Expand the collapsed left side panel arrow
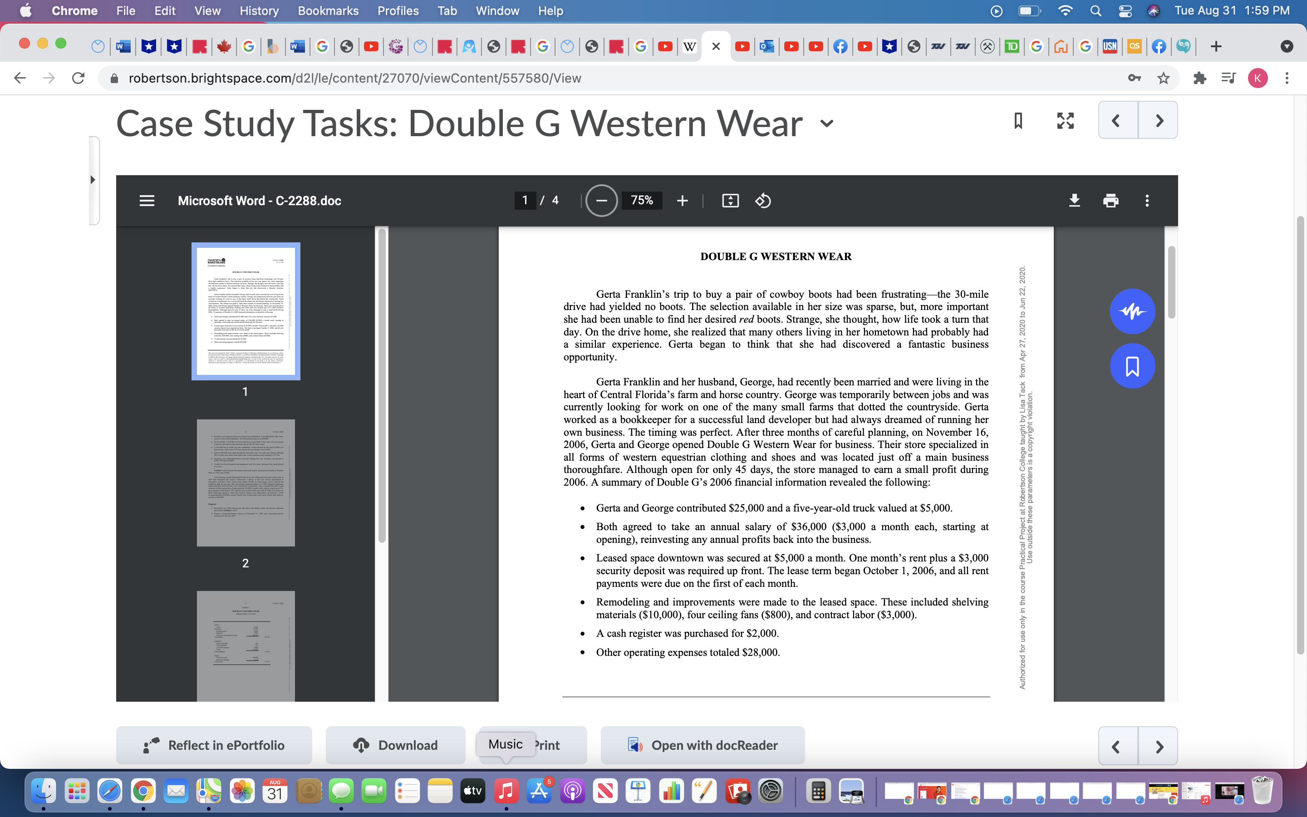 (93, 180)
